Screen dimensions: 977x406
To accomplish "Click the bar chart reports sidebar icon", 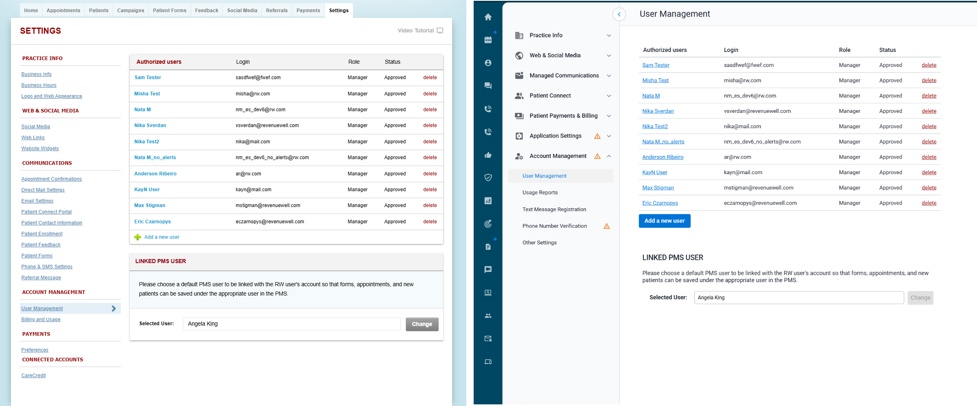I will pyautogui.click(x=488, y=201).
